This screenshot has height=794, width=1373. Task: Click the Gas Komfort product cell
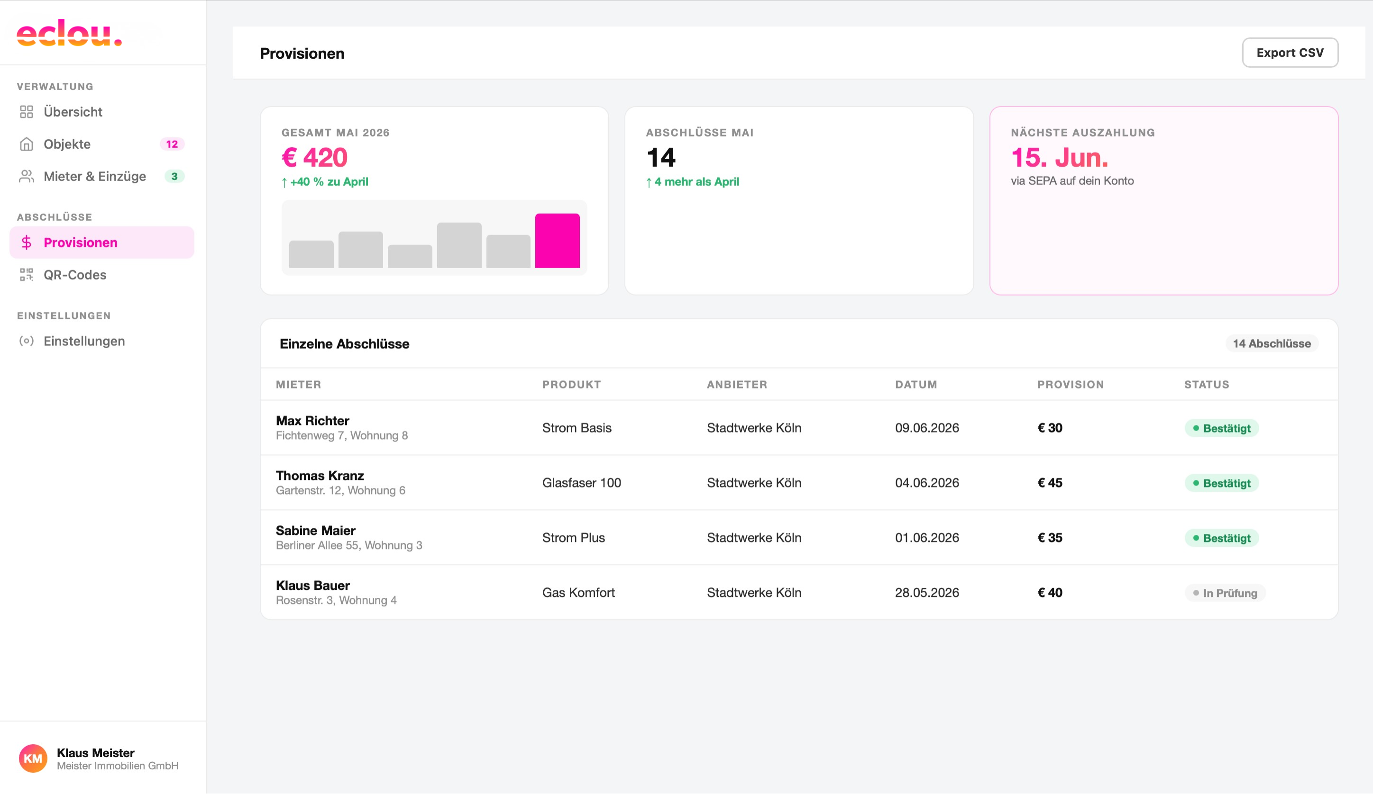(x=578, y=593)
